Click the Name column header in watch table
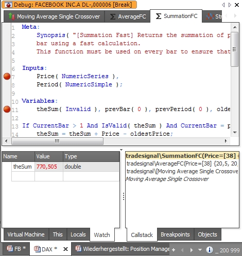 coord(18,156)
